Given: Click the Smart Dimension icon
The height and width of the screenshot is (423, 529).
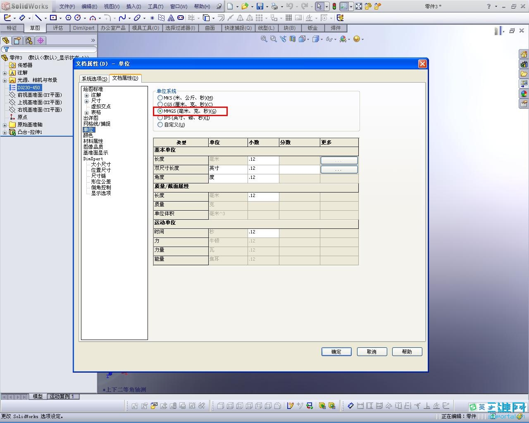Looking at the screenshot, I should [22, 18].
